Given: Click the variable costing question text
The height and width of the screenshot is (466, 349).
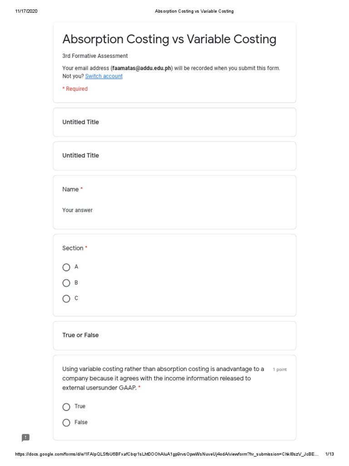Looking at the screenshot, I should coord(163,378).
